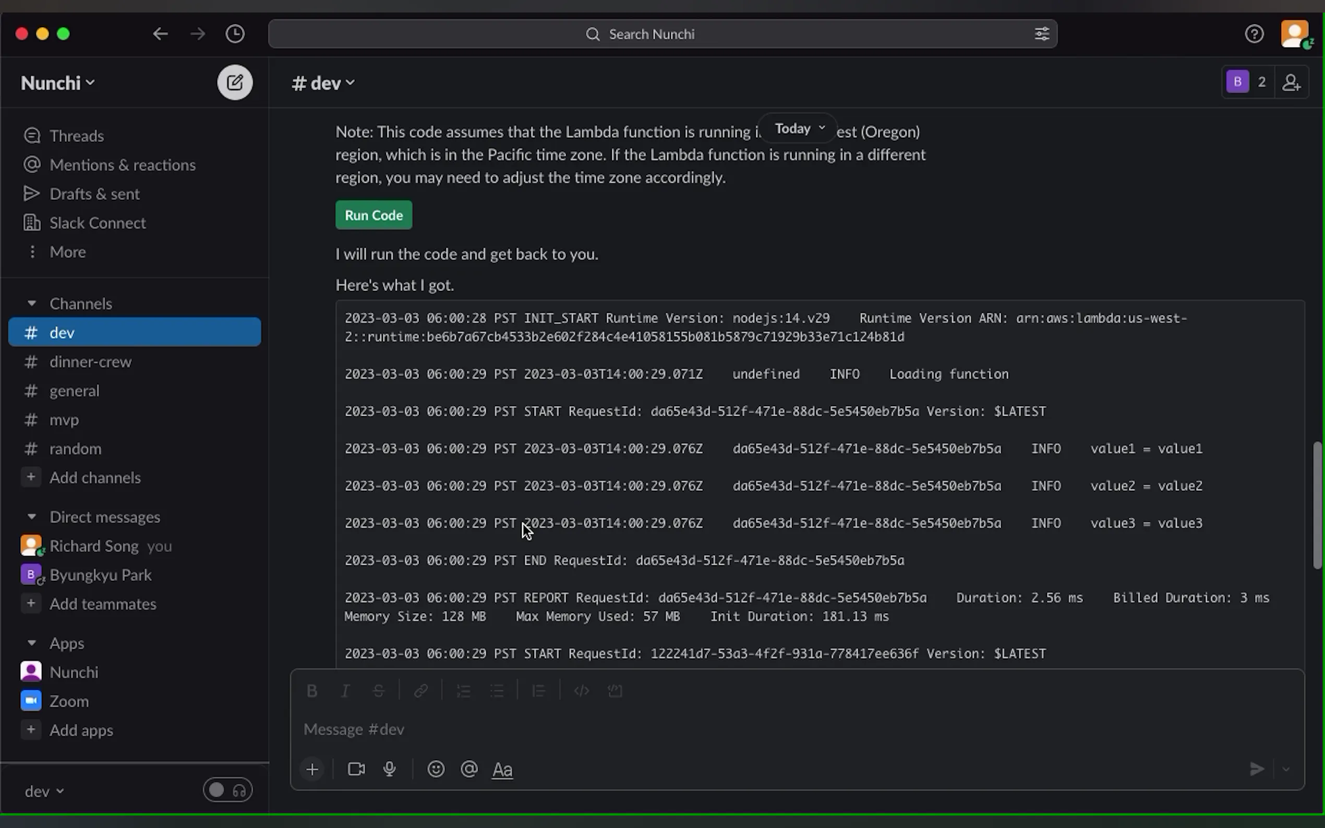Record a video clip with the camera icon
1325x828 pixels.
356,770
